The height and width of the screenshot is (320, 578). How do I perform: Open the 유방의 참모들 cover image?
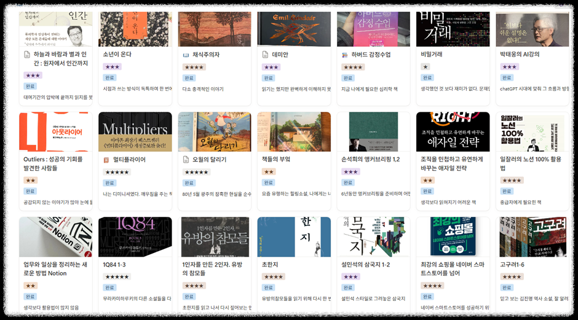(x=215, y=237)
